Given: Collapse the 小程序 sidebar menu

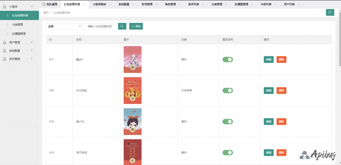Looking at the screenshot, I should [31, 6].
